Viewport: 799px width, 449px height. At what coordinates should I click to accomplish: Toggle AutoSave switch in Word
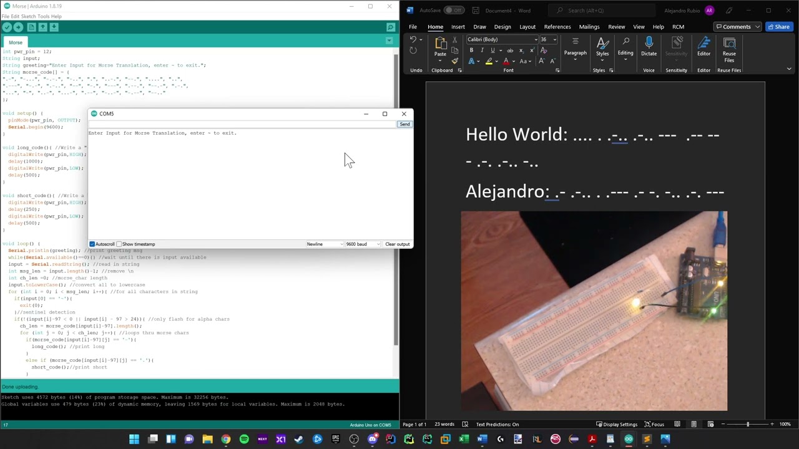click(x=454, y=11)
